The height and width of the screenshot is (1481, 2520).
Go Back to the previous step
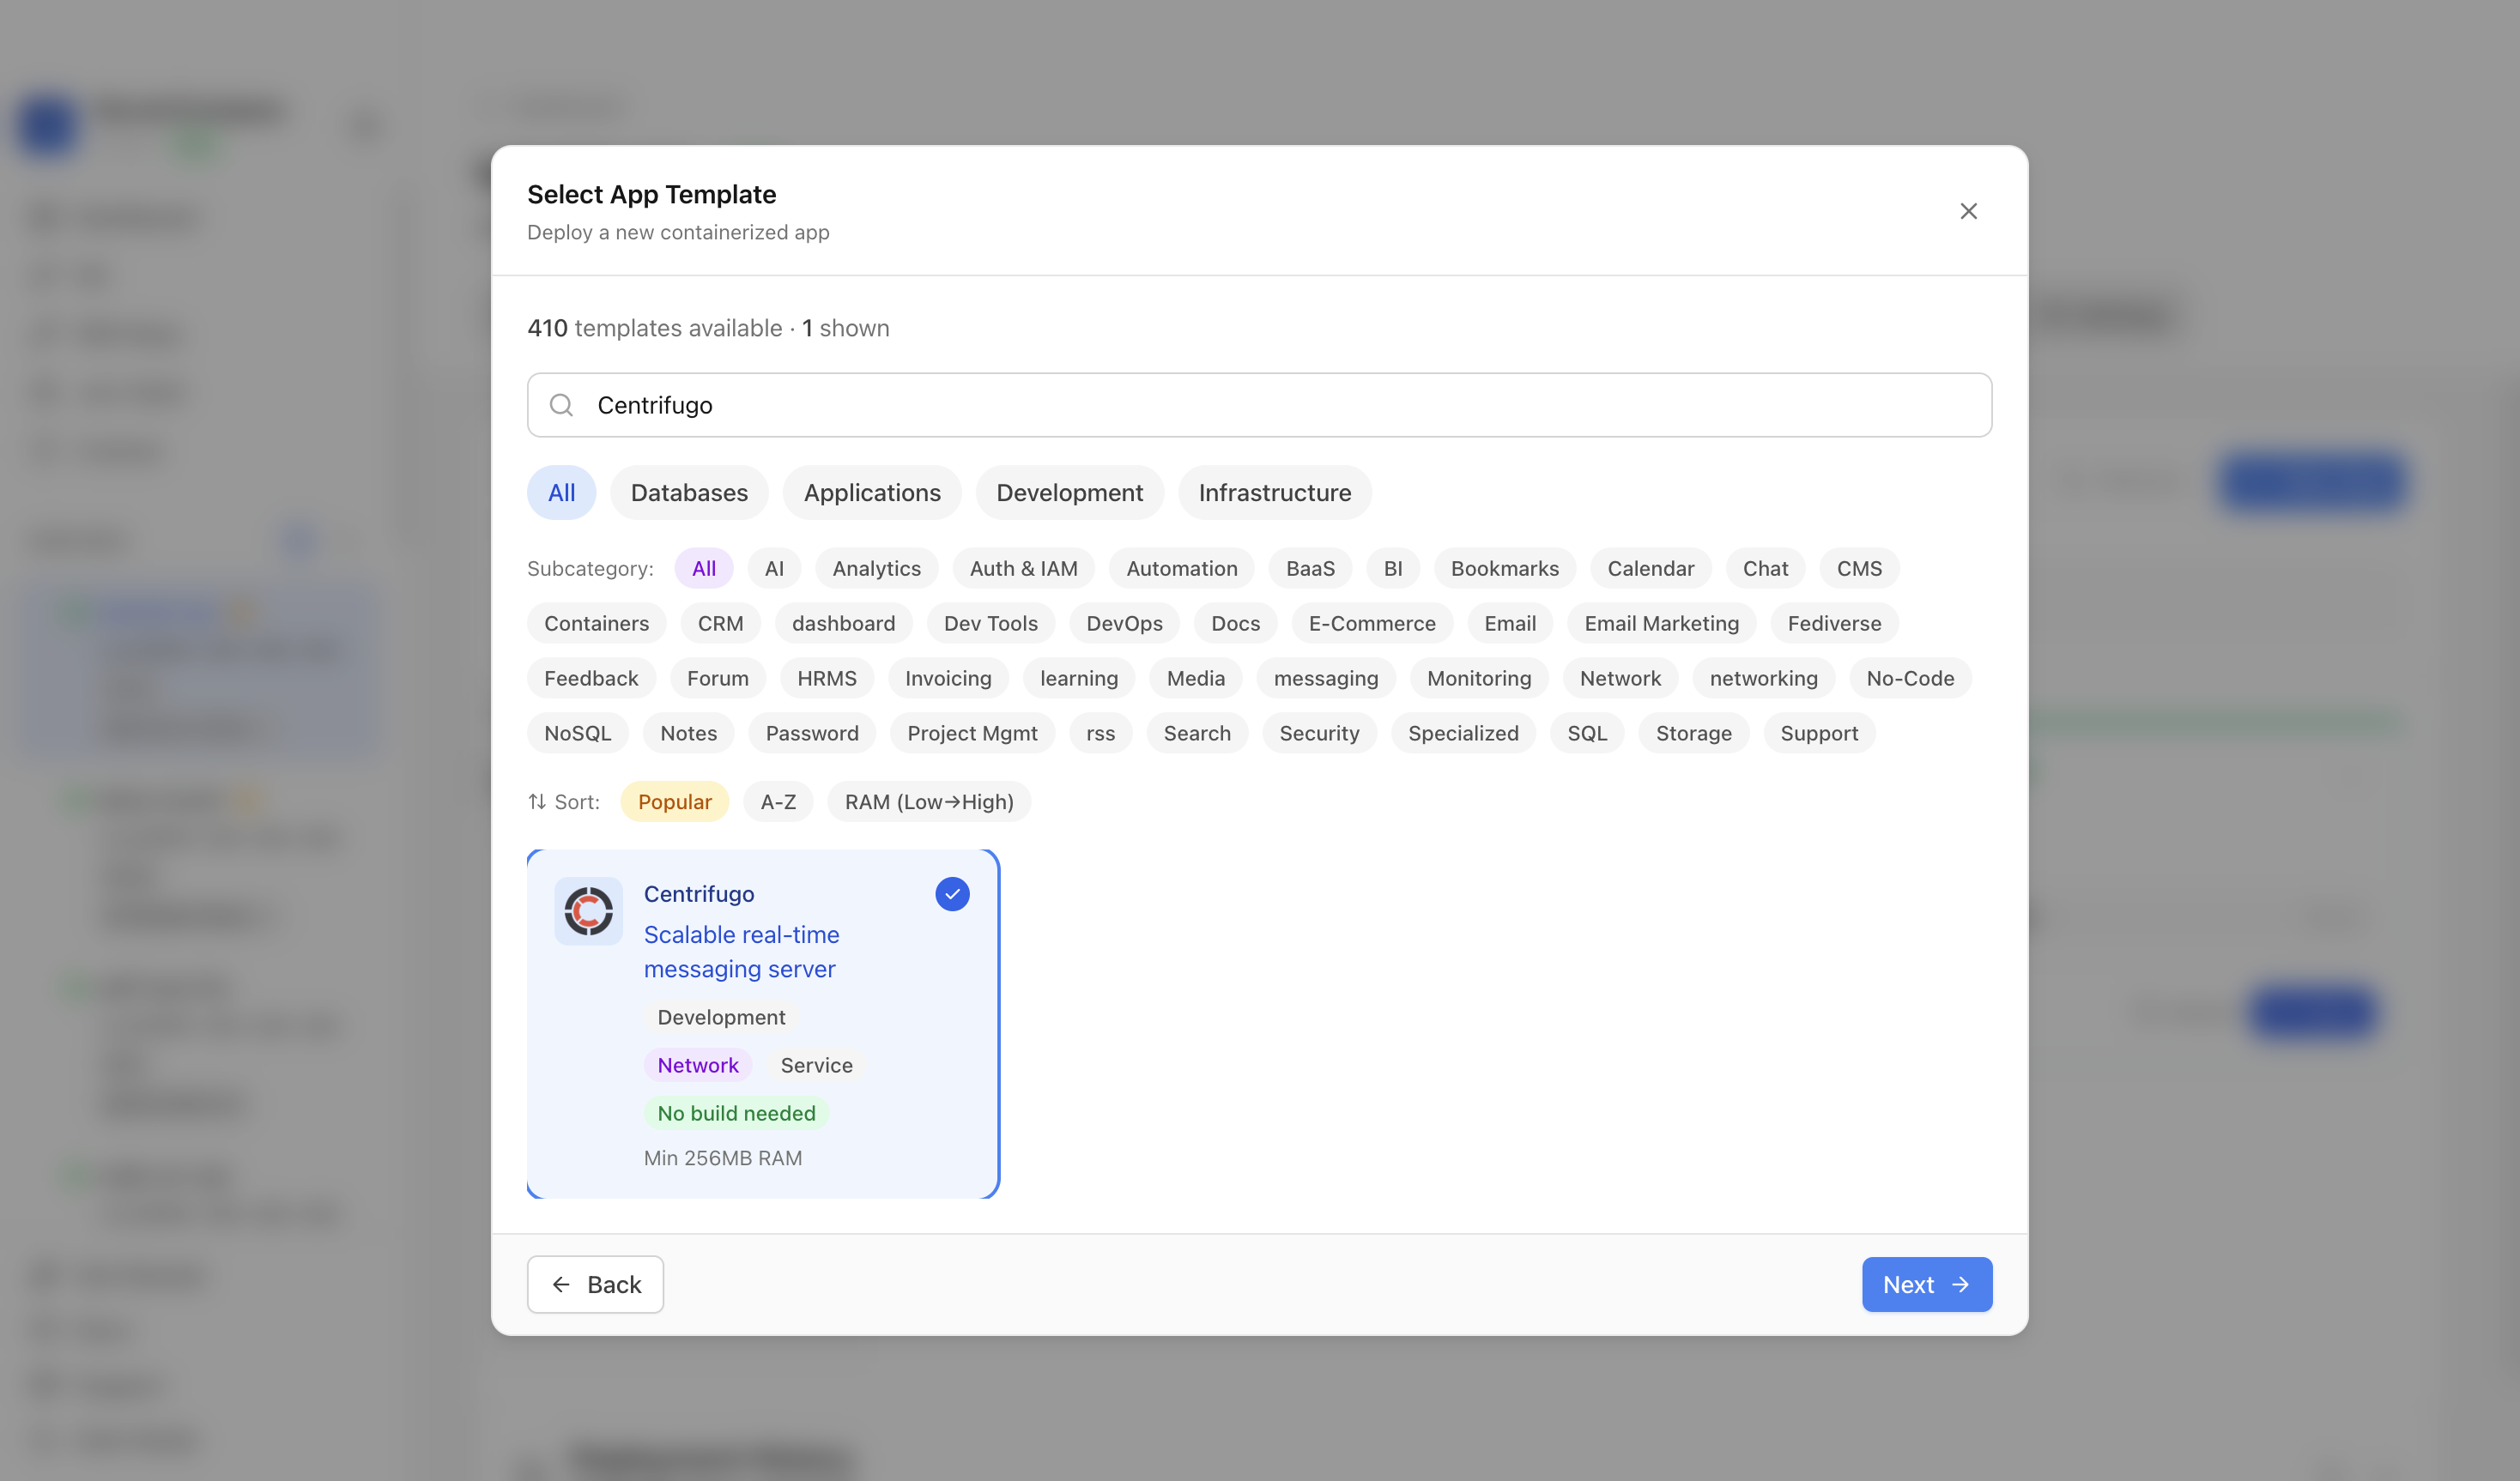pyautogui.click(x=595, y=1284)
